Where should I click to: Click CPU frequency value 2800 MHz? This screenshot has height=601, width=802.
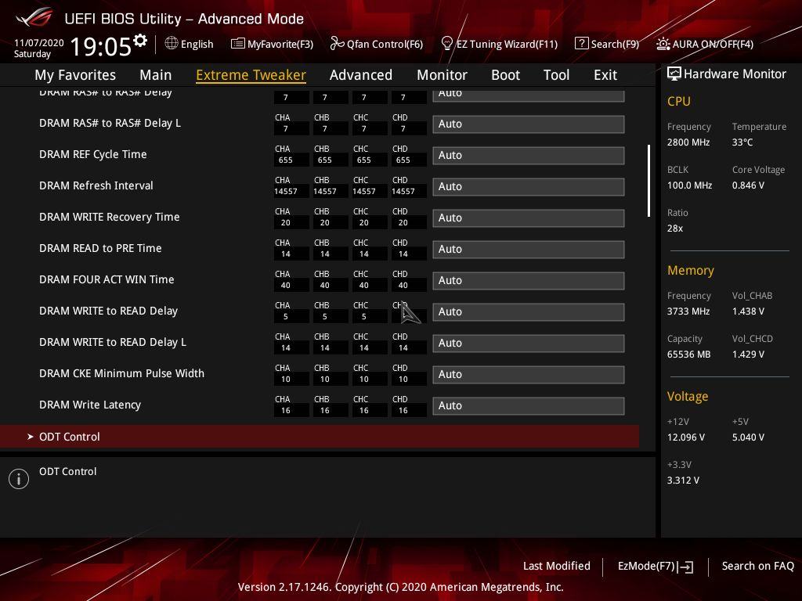[688, 142]
